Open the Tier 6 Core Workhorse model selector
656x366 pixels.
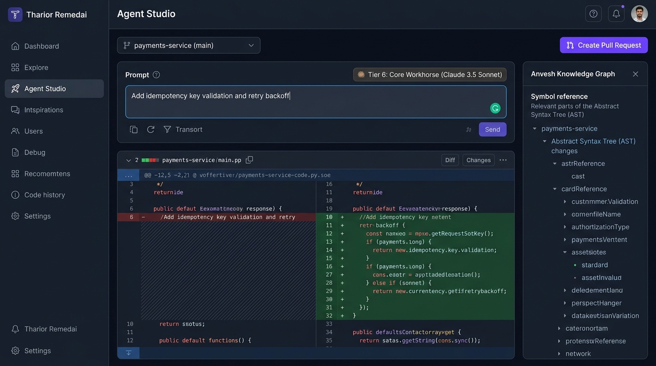[430, 75]
